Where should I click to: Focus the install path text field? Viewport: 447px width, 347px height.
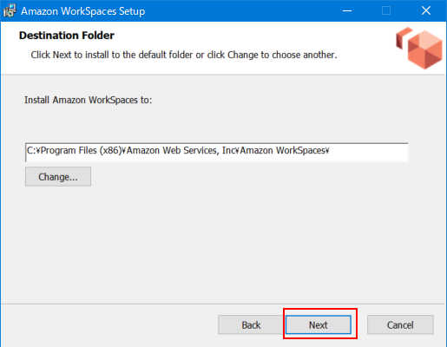pyautogui.click(x=217, y=153)
